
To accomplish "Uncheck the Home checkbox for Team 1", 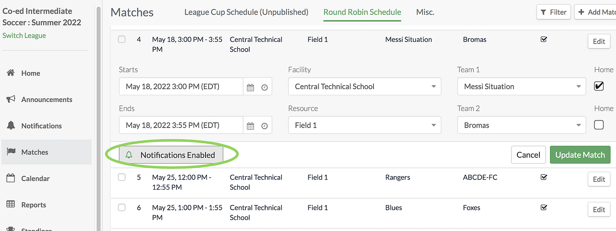I will pos(599,87).
